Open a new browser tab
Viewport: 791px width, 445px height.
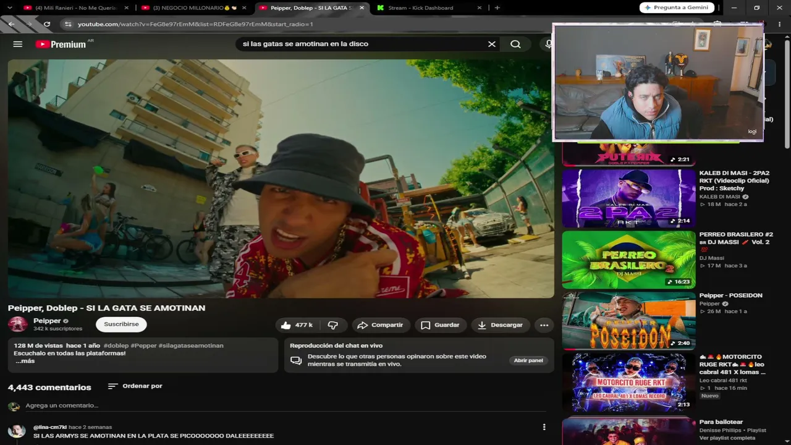(x=497, y=8)
